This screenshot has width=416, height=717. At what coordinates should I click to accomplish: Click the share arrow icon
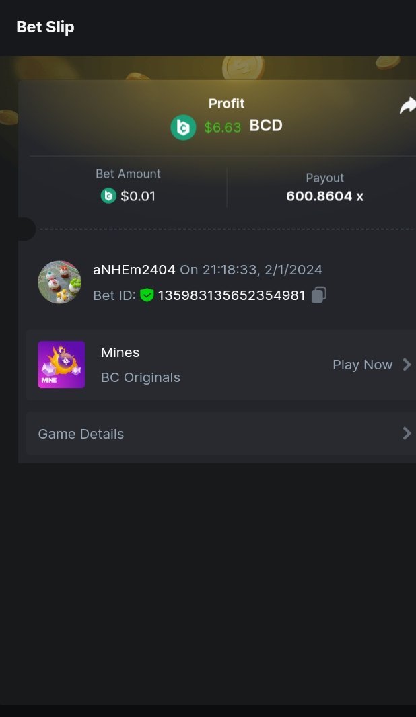coord(407,106)
